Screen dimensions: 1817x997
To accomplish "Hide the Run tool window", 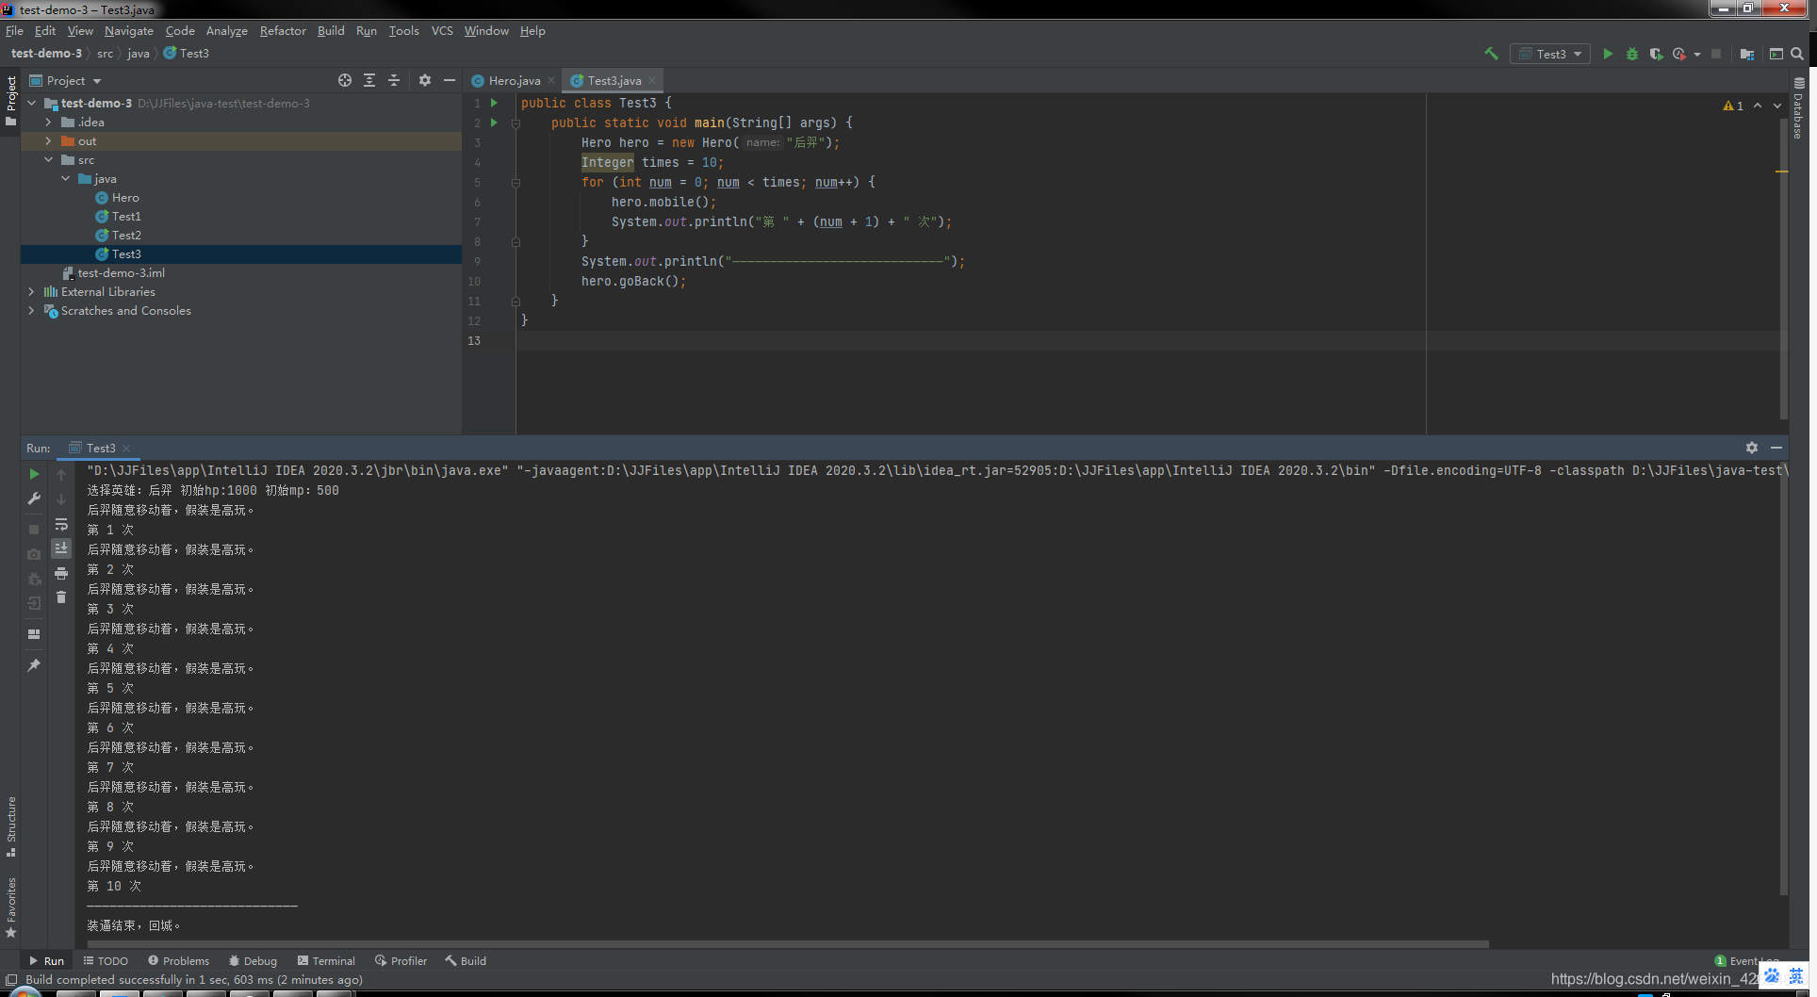I will pyautogui.click(x=1776, y=448).
